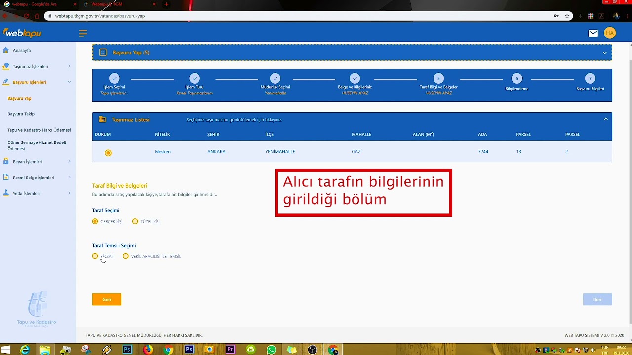Select VEKİL ARACILIĞI İLE TEMSİL radio
Image resolution: width=632 pixels, height=355 pixels.
(x=125, y=256)
